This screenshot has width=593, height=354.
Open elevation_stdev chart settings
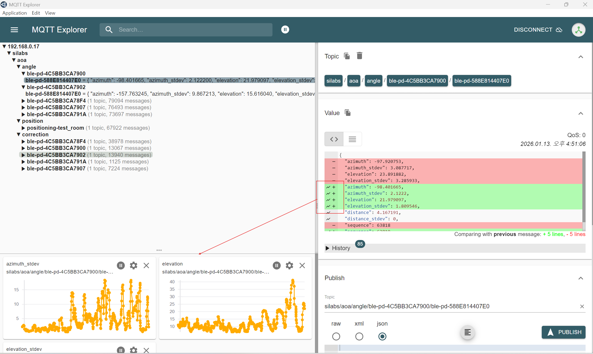pyautogui.click(x=134, y=350)
